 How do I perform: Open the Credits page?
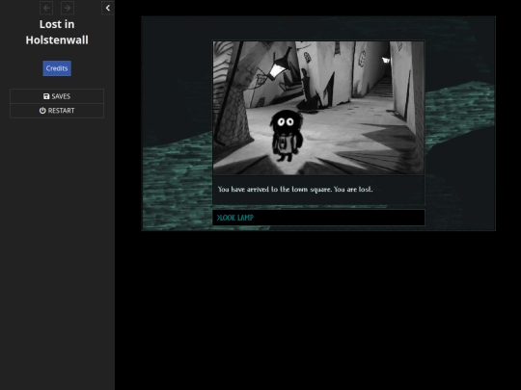(x=57, y=68)
